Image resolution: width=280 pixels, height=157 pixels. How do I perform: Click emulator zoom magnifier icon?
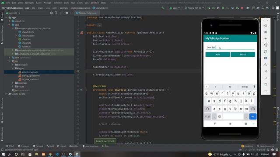(x=266, y=65)
